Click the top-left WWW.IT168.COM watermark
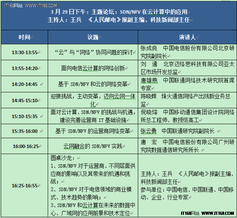This screenshot has width=237, height=218. 28,3
